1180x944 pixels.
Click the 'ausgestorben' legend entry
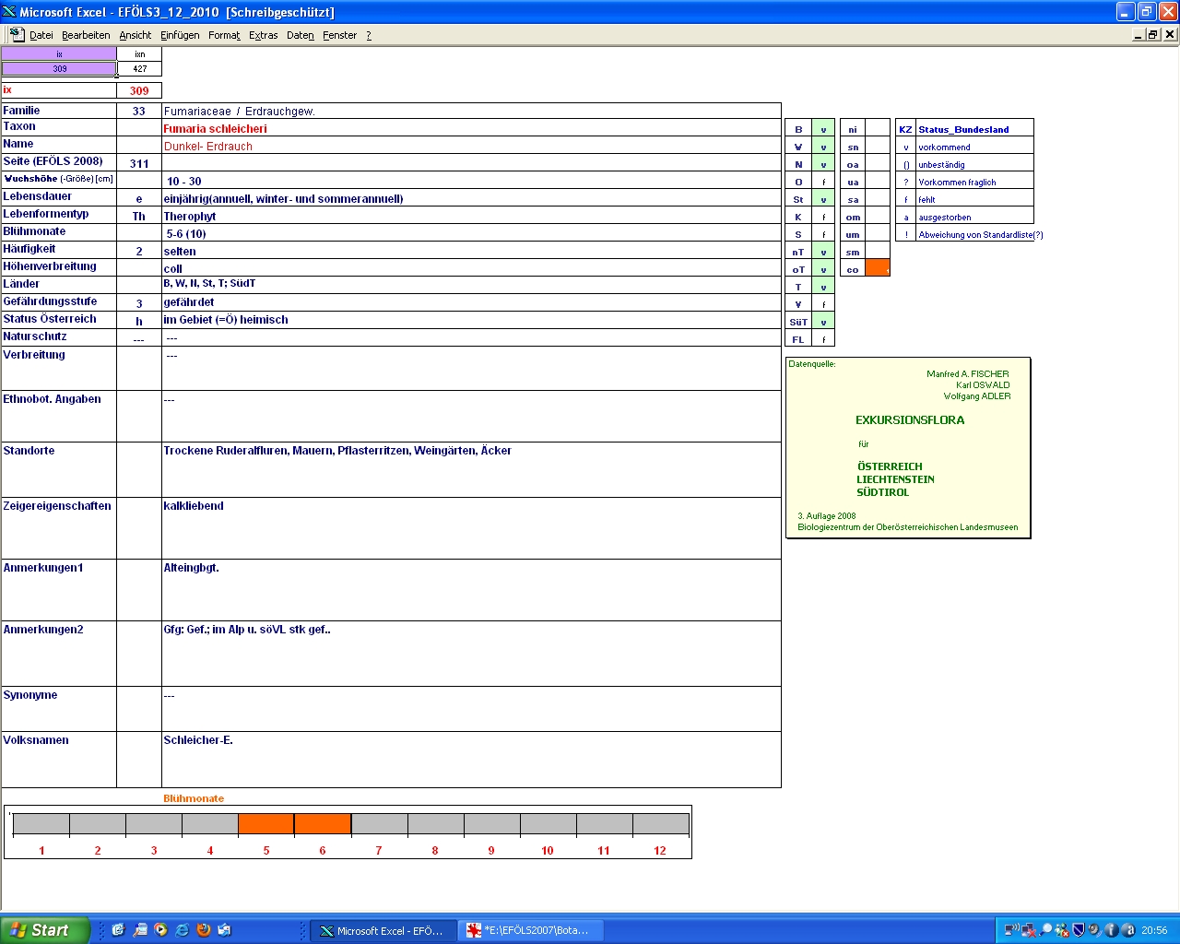[944, 217]
